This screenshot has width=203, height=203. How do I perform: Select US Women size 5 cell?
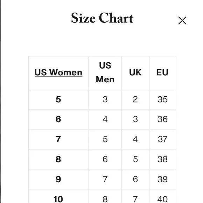point(58,99)
